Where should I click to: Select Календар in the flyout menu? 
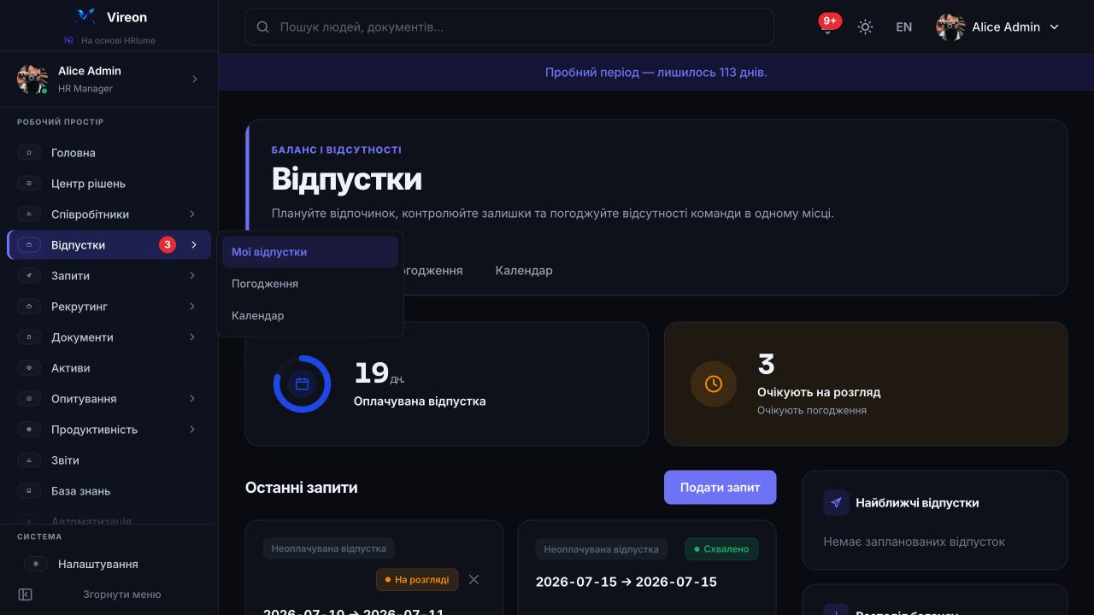click(310, 315)
